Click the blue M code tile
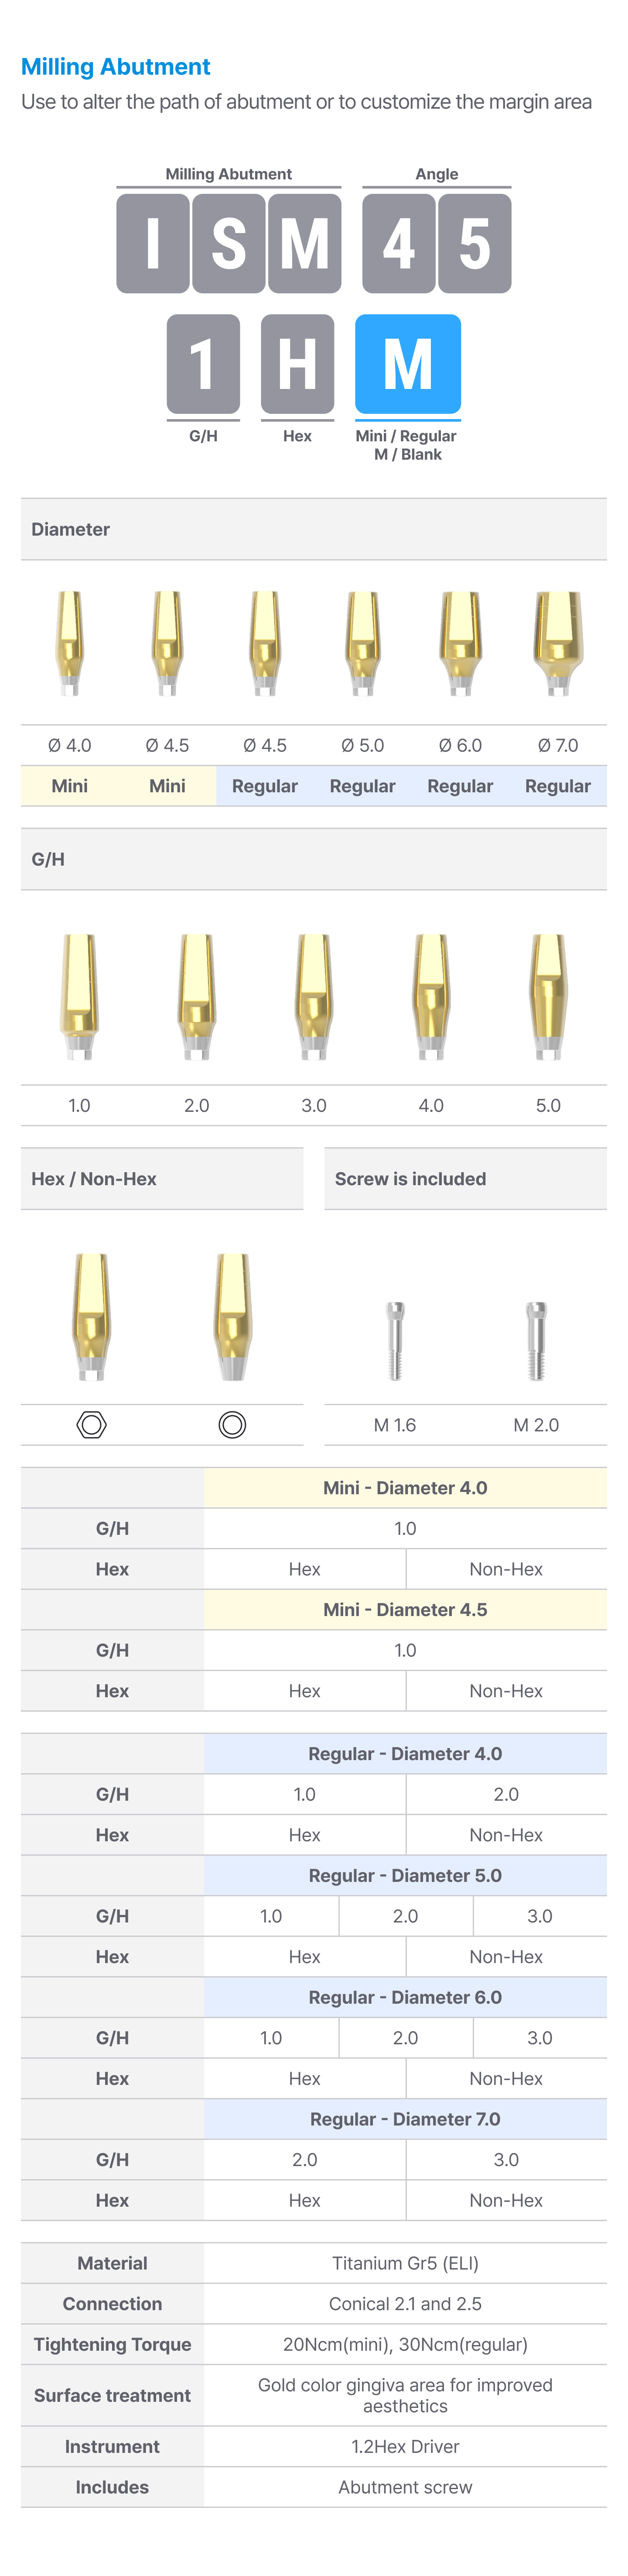 tap(407, 364)
